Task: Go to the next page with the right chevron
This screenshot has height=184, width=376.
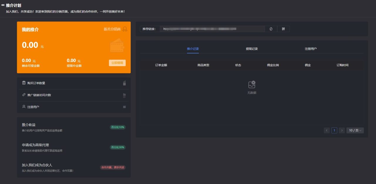Action: [342, 130]
